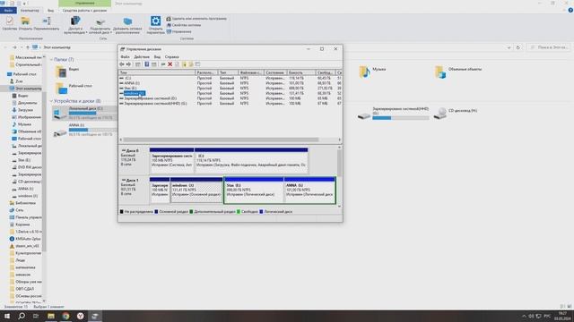Viewport: 574px width, 322px height.
Task: Click Открыть параметры gear icon
Action: [x=155, y=25]
